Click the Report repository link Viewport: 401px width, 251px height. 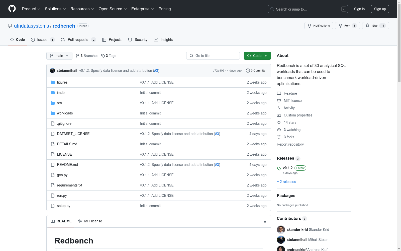click(290, 144)
